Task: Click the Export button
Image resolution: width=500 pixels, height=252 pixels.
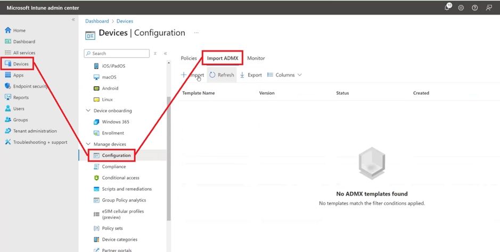Action: click(251, 75)
